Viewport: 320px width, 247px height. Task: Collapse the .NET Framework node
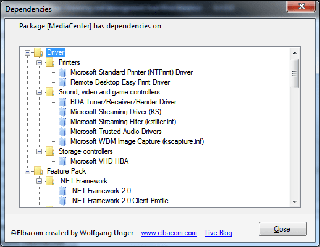tap(39, 182)
